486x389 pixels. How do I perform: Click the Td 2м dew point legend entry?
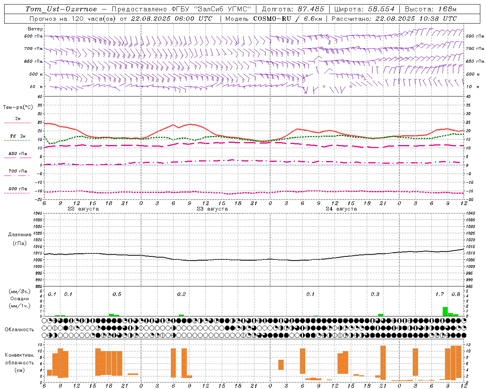18,136
